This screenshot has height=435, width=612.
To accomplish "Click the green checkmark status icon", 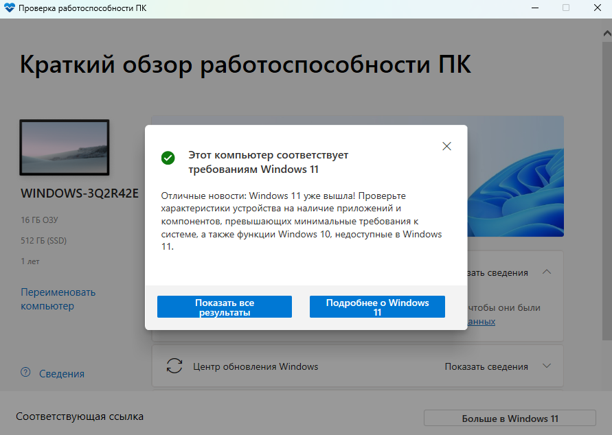I will point(168,158).
